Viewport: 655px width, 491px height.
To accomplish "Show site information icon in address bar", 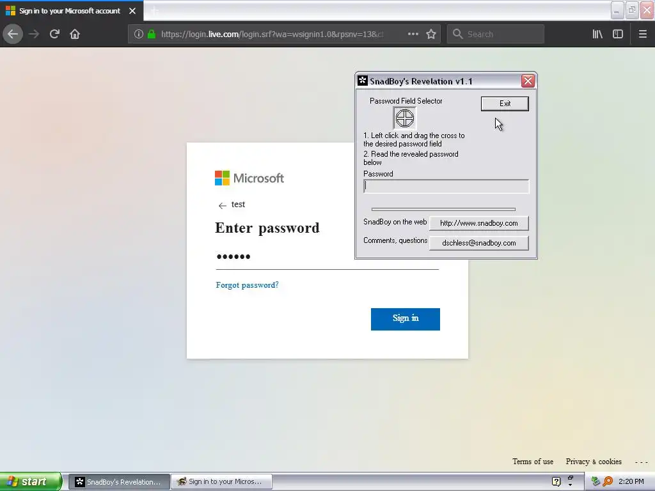I will pyautogui.click(x=139, y=35).
